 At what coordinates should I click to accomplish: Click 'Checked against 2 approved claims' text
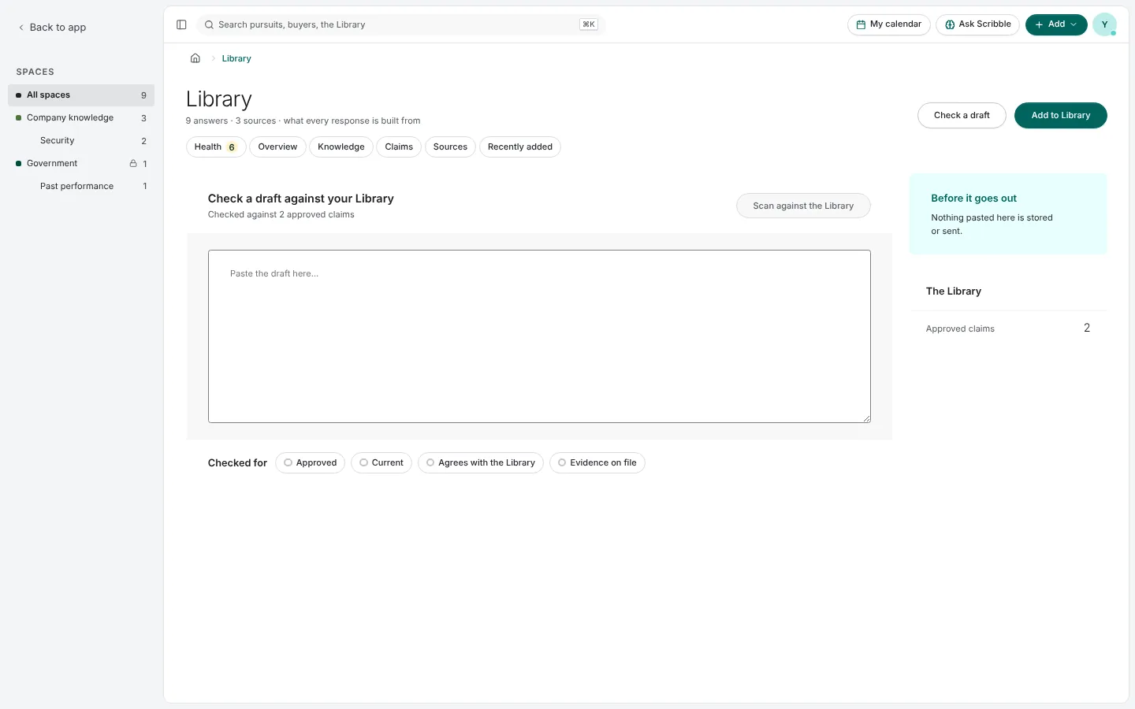click(281, 215)
